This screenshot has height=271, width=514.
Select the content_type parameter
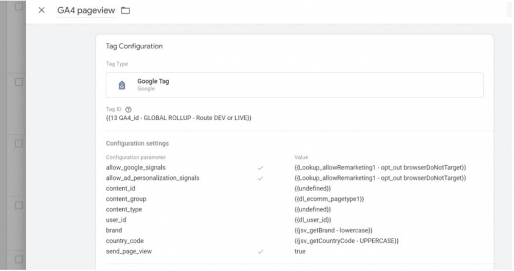pyautogui.click(x=124, y=210)
